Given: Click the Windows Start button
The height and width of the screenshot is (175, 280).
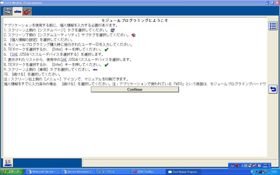Looking at the screenshot, I should point(12,172).
